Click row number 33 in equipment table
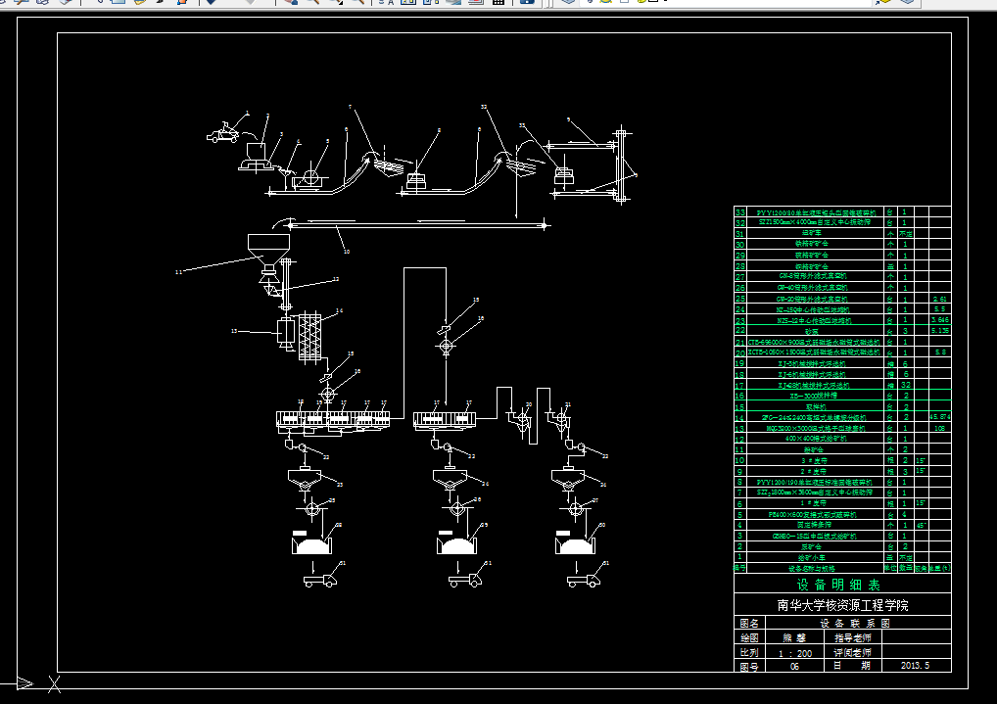Image resolution: width=997 pixels, height=704 pixels. tap(740, 211)
